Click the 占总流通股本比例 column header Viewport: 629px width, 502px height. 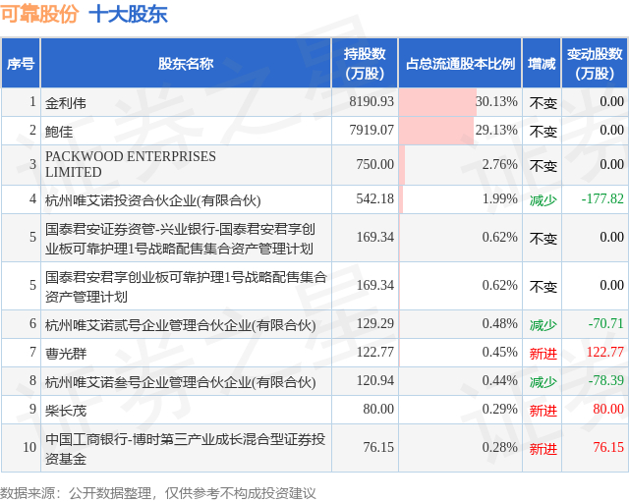point(460,64)
